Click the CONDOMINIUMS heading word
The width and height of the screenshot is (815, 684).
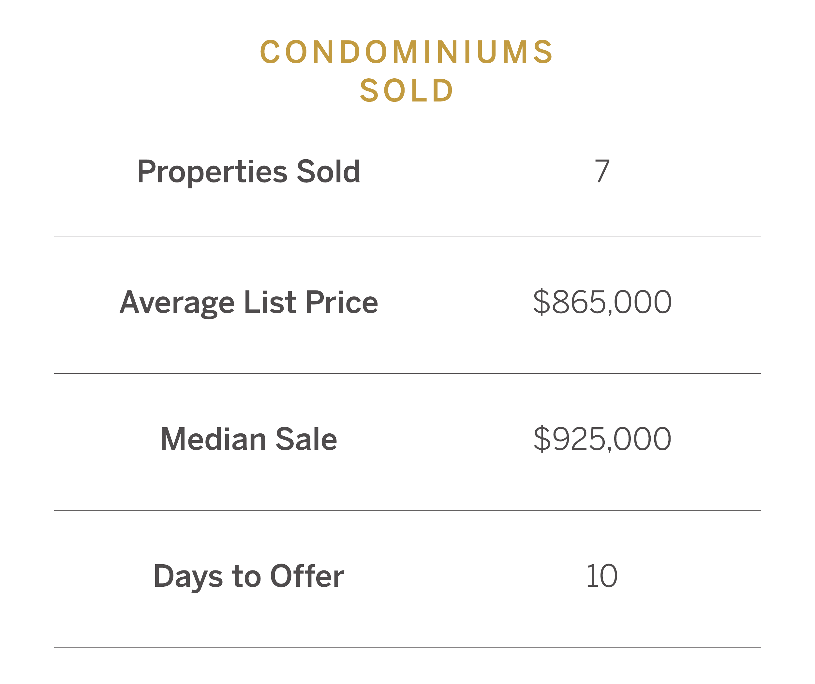[x=407, y=52]
